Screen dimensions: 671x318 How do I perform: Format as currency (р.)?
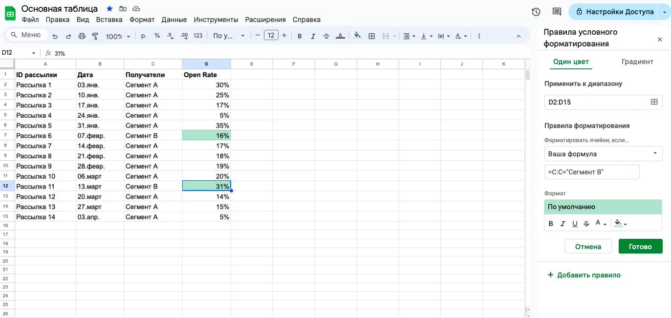144,36
